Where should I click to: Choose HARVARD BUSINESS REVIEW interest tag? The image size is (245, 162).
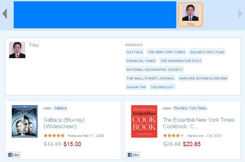pyautogui.click(x=203, y=78)
